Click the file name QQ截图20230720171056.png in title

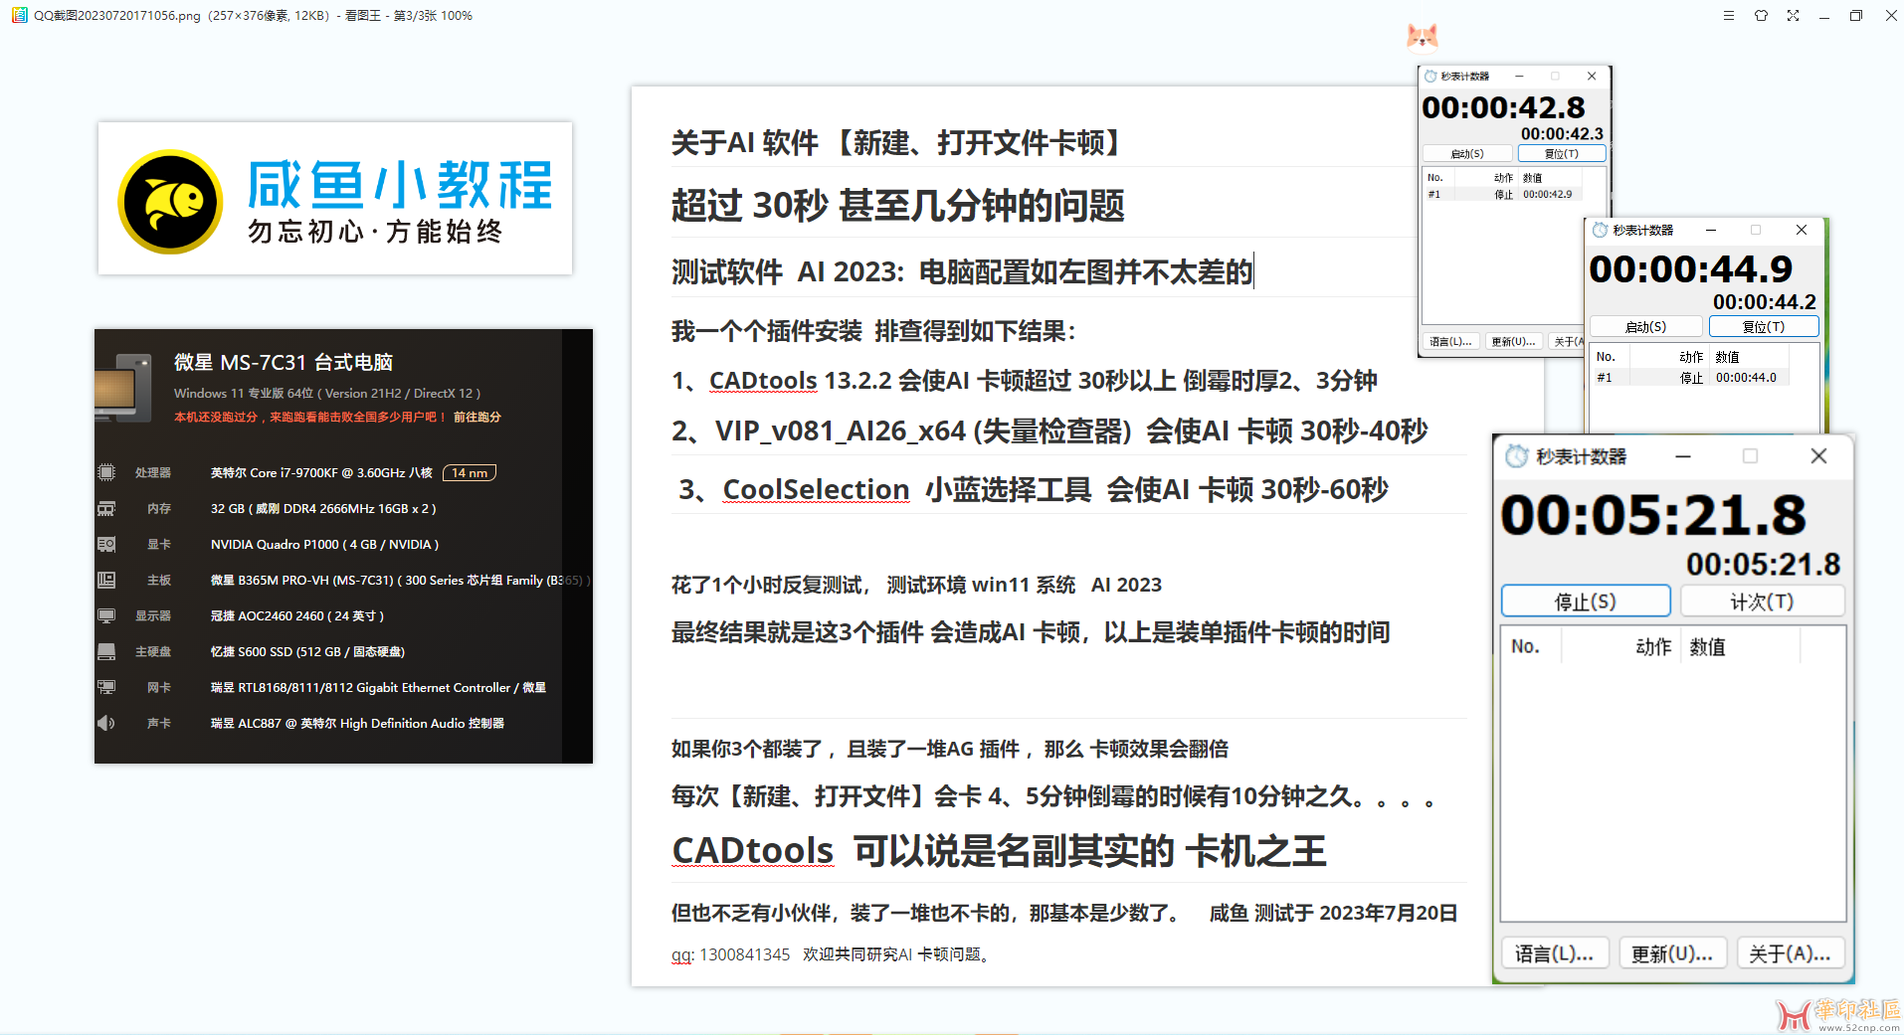[117, 16]
